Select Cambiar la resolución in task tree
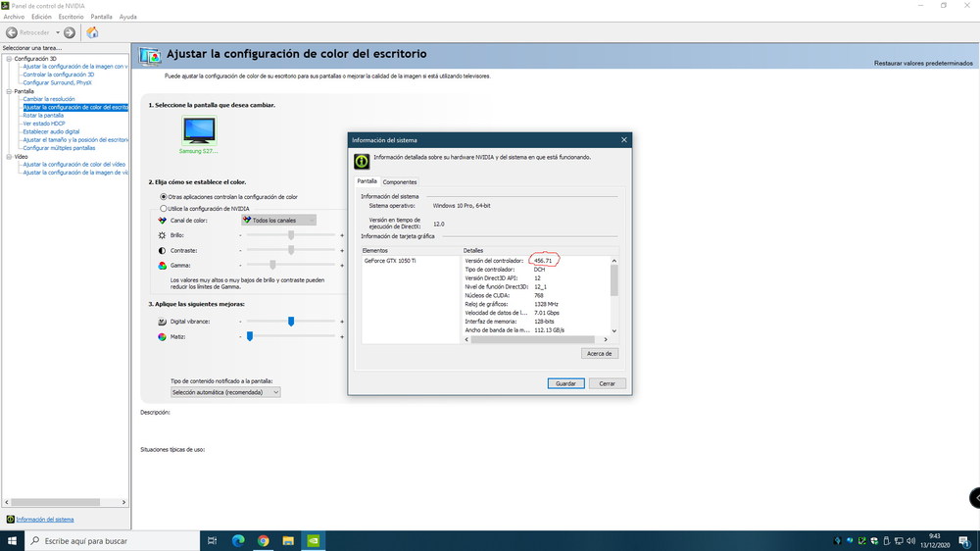The height and width of the screenshot is (551, 980). tap(49, 99)
